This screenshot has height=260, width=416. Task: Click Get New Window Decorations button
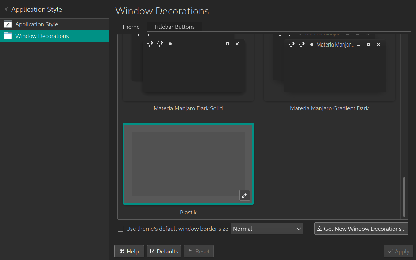tap(361, 229)
